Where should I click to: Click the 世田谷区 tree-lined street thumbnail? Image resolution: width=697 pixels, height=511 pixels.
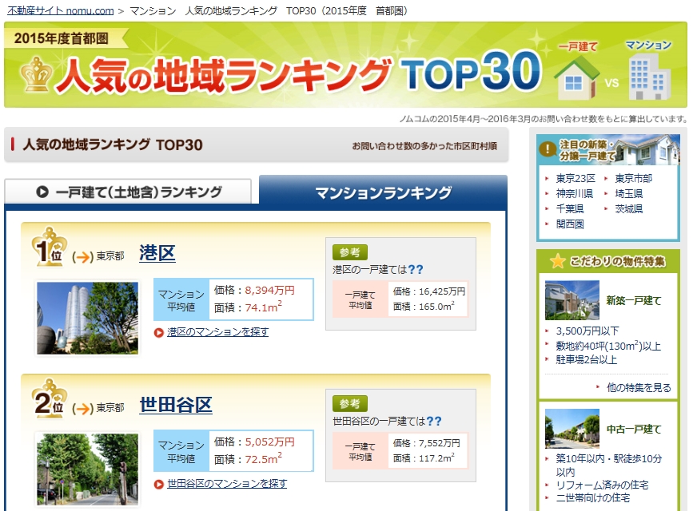tap(77, 469)
